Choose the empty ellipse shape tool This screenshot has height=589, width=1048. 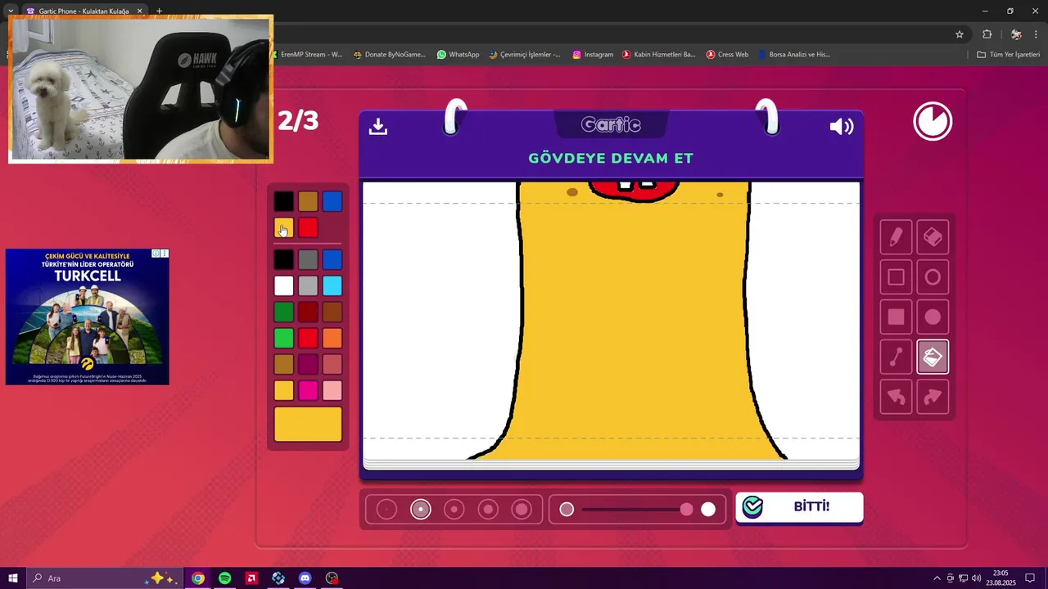click(933, 277)
